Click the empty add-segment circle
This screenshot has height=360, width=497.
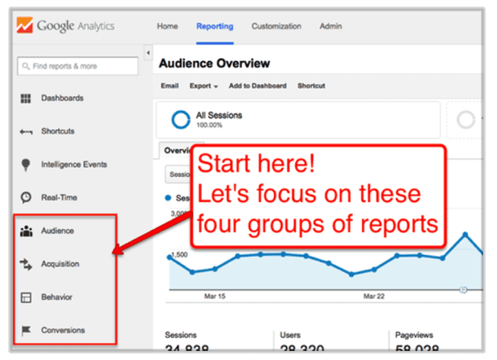click(465, 120)
